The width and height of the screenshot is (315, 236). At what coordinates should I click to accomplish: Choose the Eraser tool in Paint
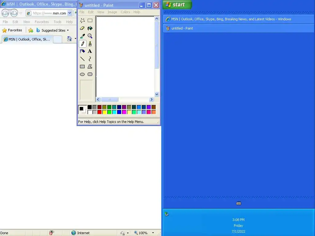[x=82, y=28]
